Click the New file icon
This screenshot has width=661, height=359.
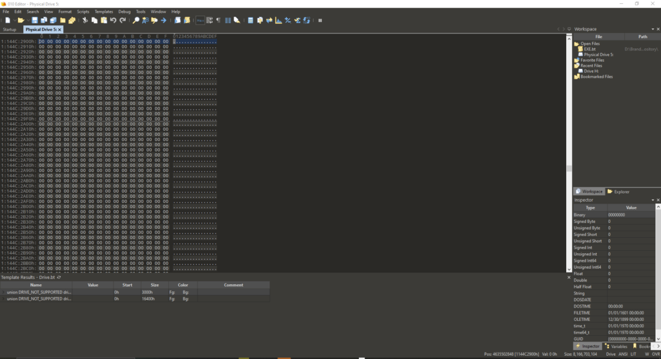(7, 21)
